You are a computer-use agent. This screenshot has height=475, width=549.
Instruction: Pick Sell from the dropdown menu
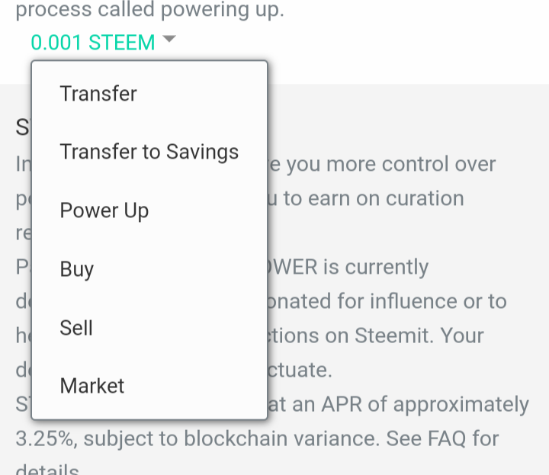[76, 328]
